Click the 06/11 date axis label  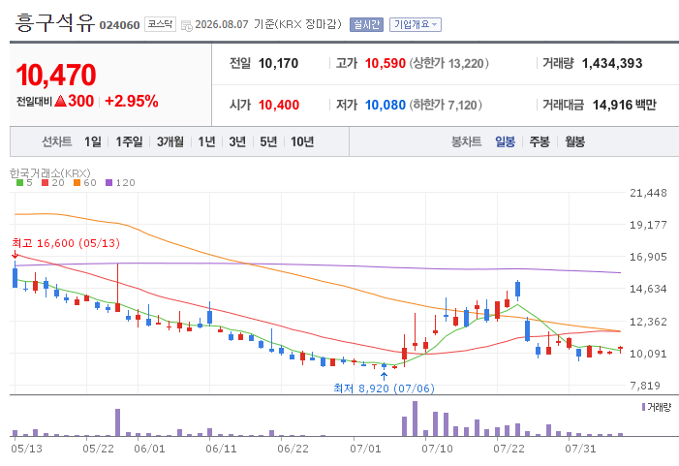coord(221,449)
